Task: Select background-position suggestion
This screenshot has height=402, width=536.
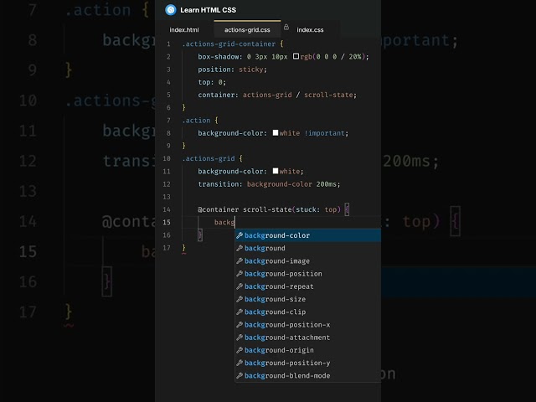Action: [x=308, y=274]
